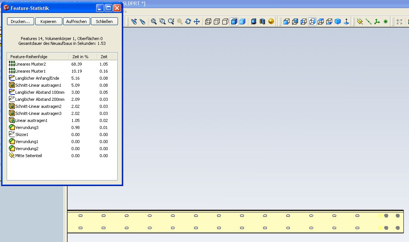The height and width of the screenshot is (242, 409).
Task: Select Zoom to Fit magnifier tool
Action: [x=154, y=21]
